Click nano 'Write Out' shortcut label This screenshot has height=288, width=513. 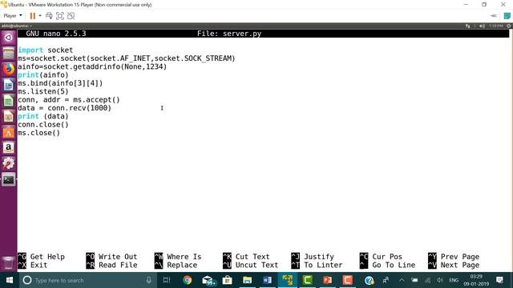coord(118,257)
